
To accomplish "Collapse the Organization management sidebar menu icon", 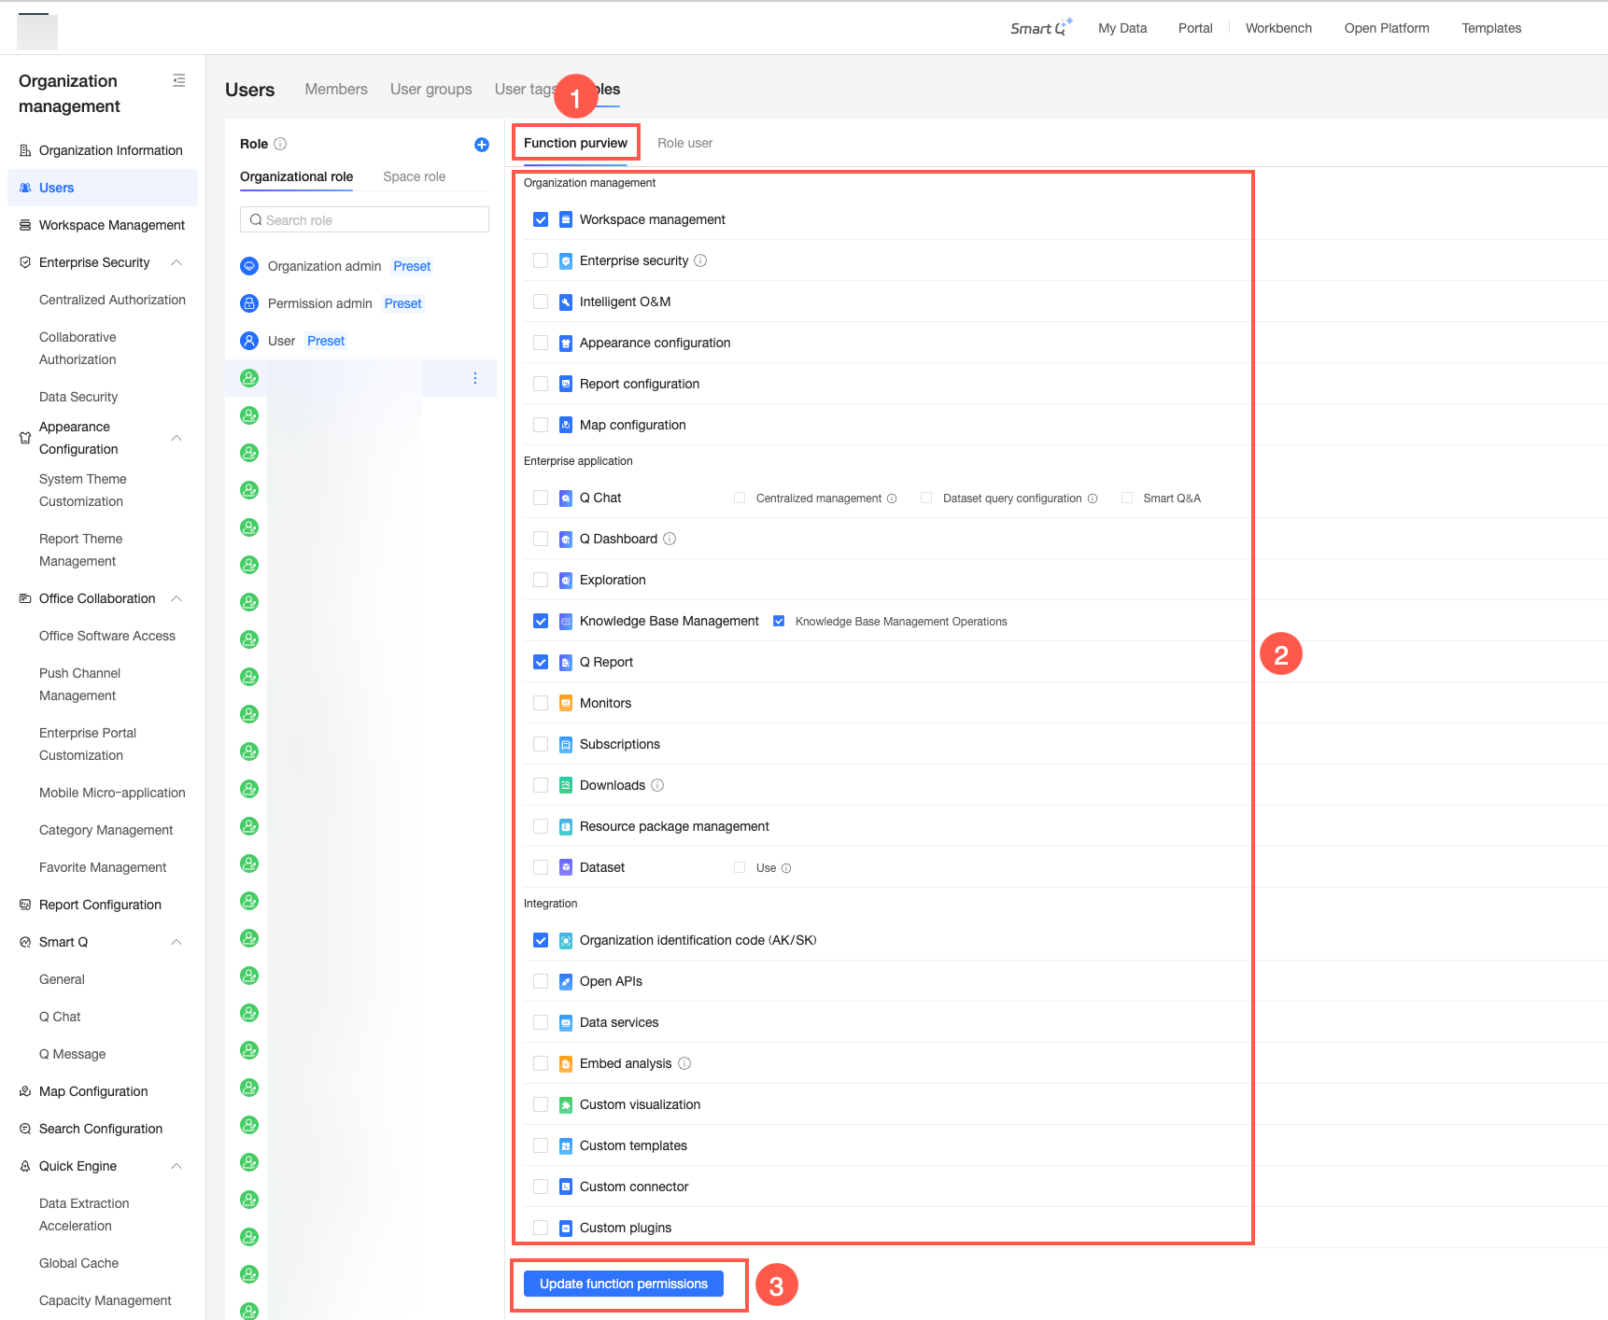I will (x=179, y=80).
